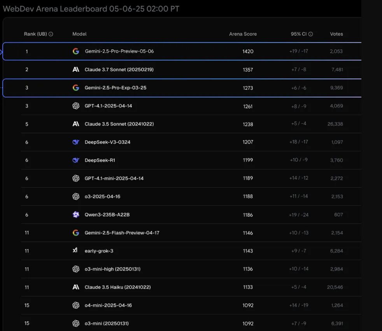Image resolution: width=382 pixels, height=331 pixels.
Task: Open the Claude 3.7 Sonnet (20250219) model name
Action: [x=119, y=70]
